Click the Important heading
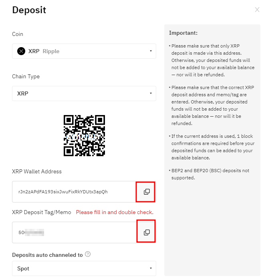The image size is (266, 278). point(183,33)
